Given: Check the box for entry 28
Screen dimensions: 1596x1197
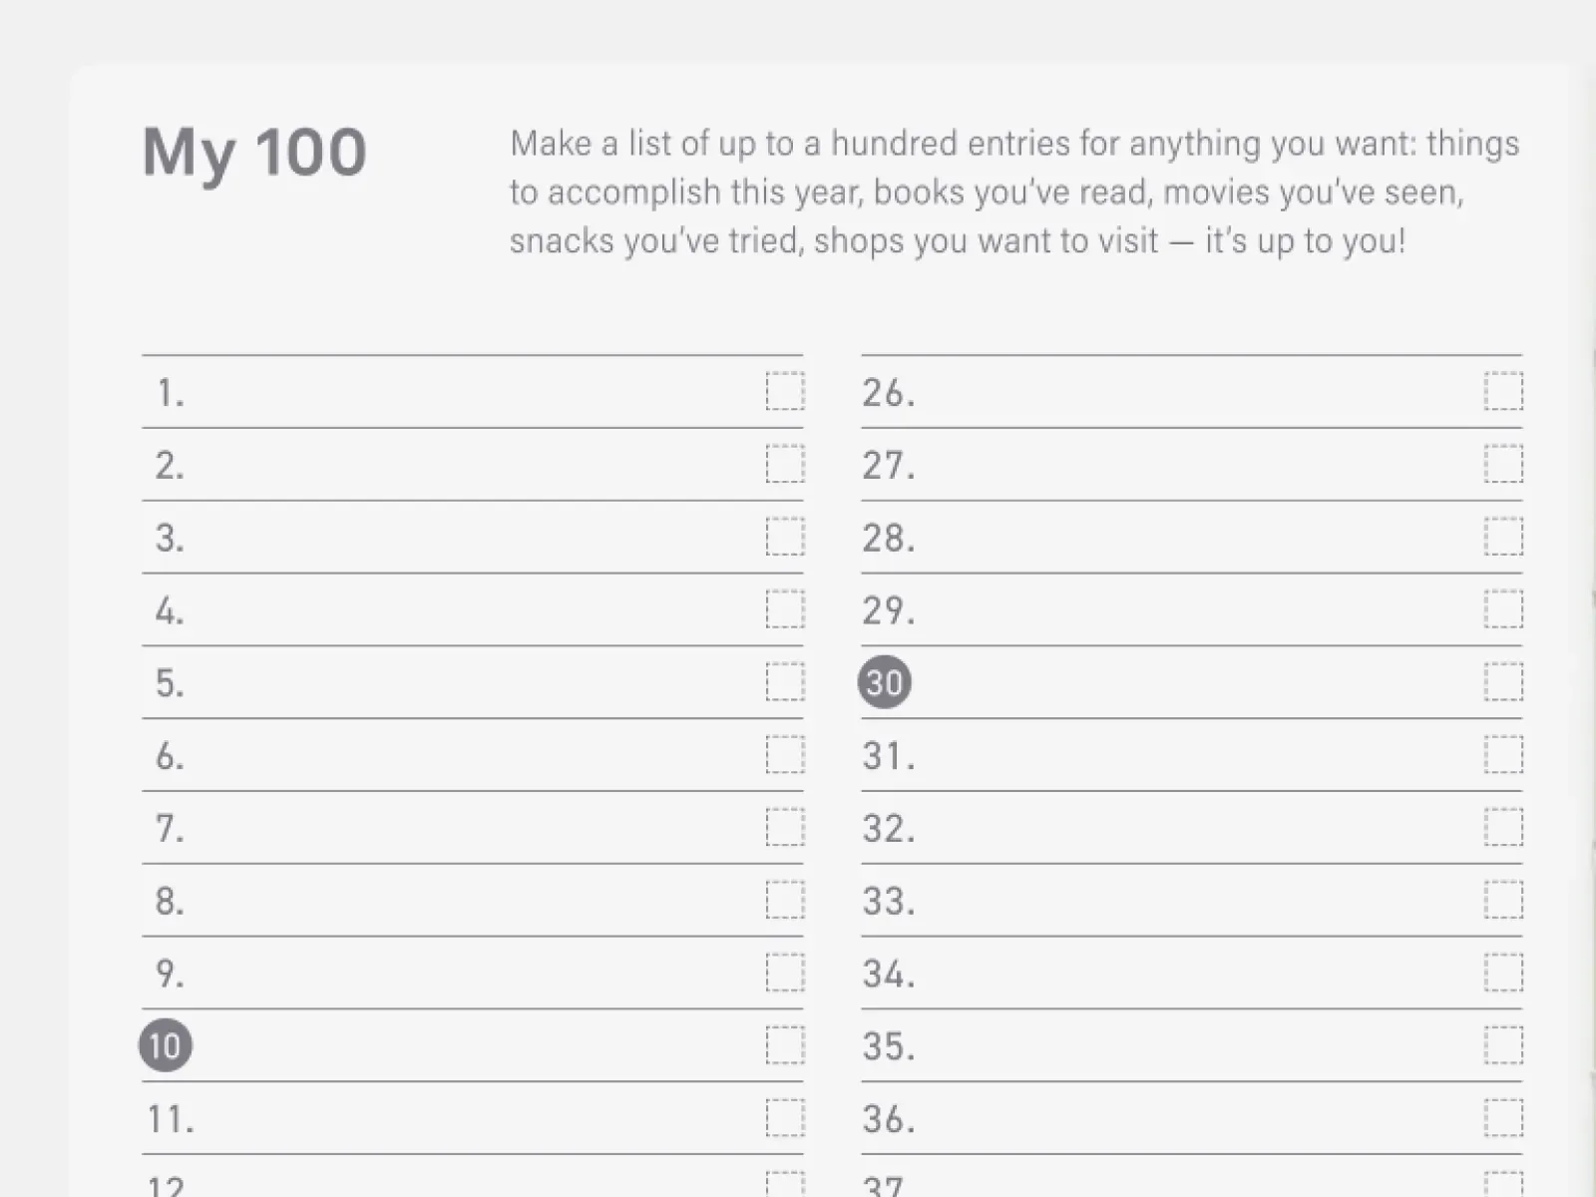Looking at the screenshot, I should (x=1503, y=537).
